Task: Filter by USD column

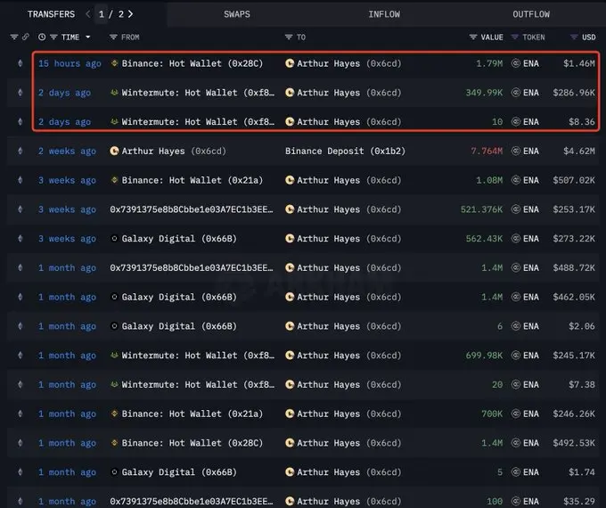Action: point(574,37)
